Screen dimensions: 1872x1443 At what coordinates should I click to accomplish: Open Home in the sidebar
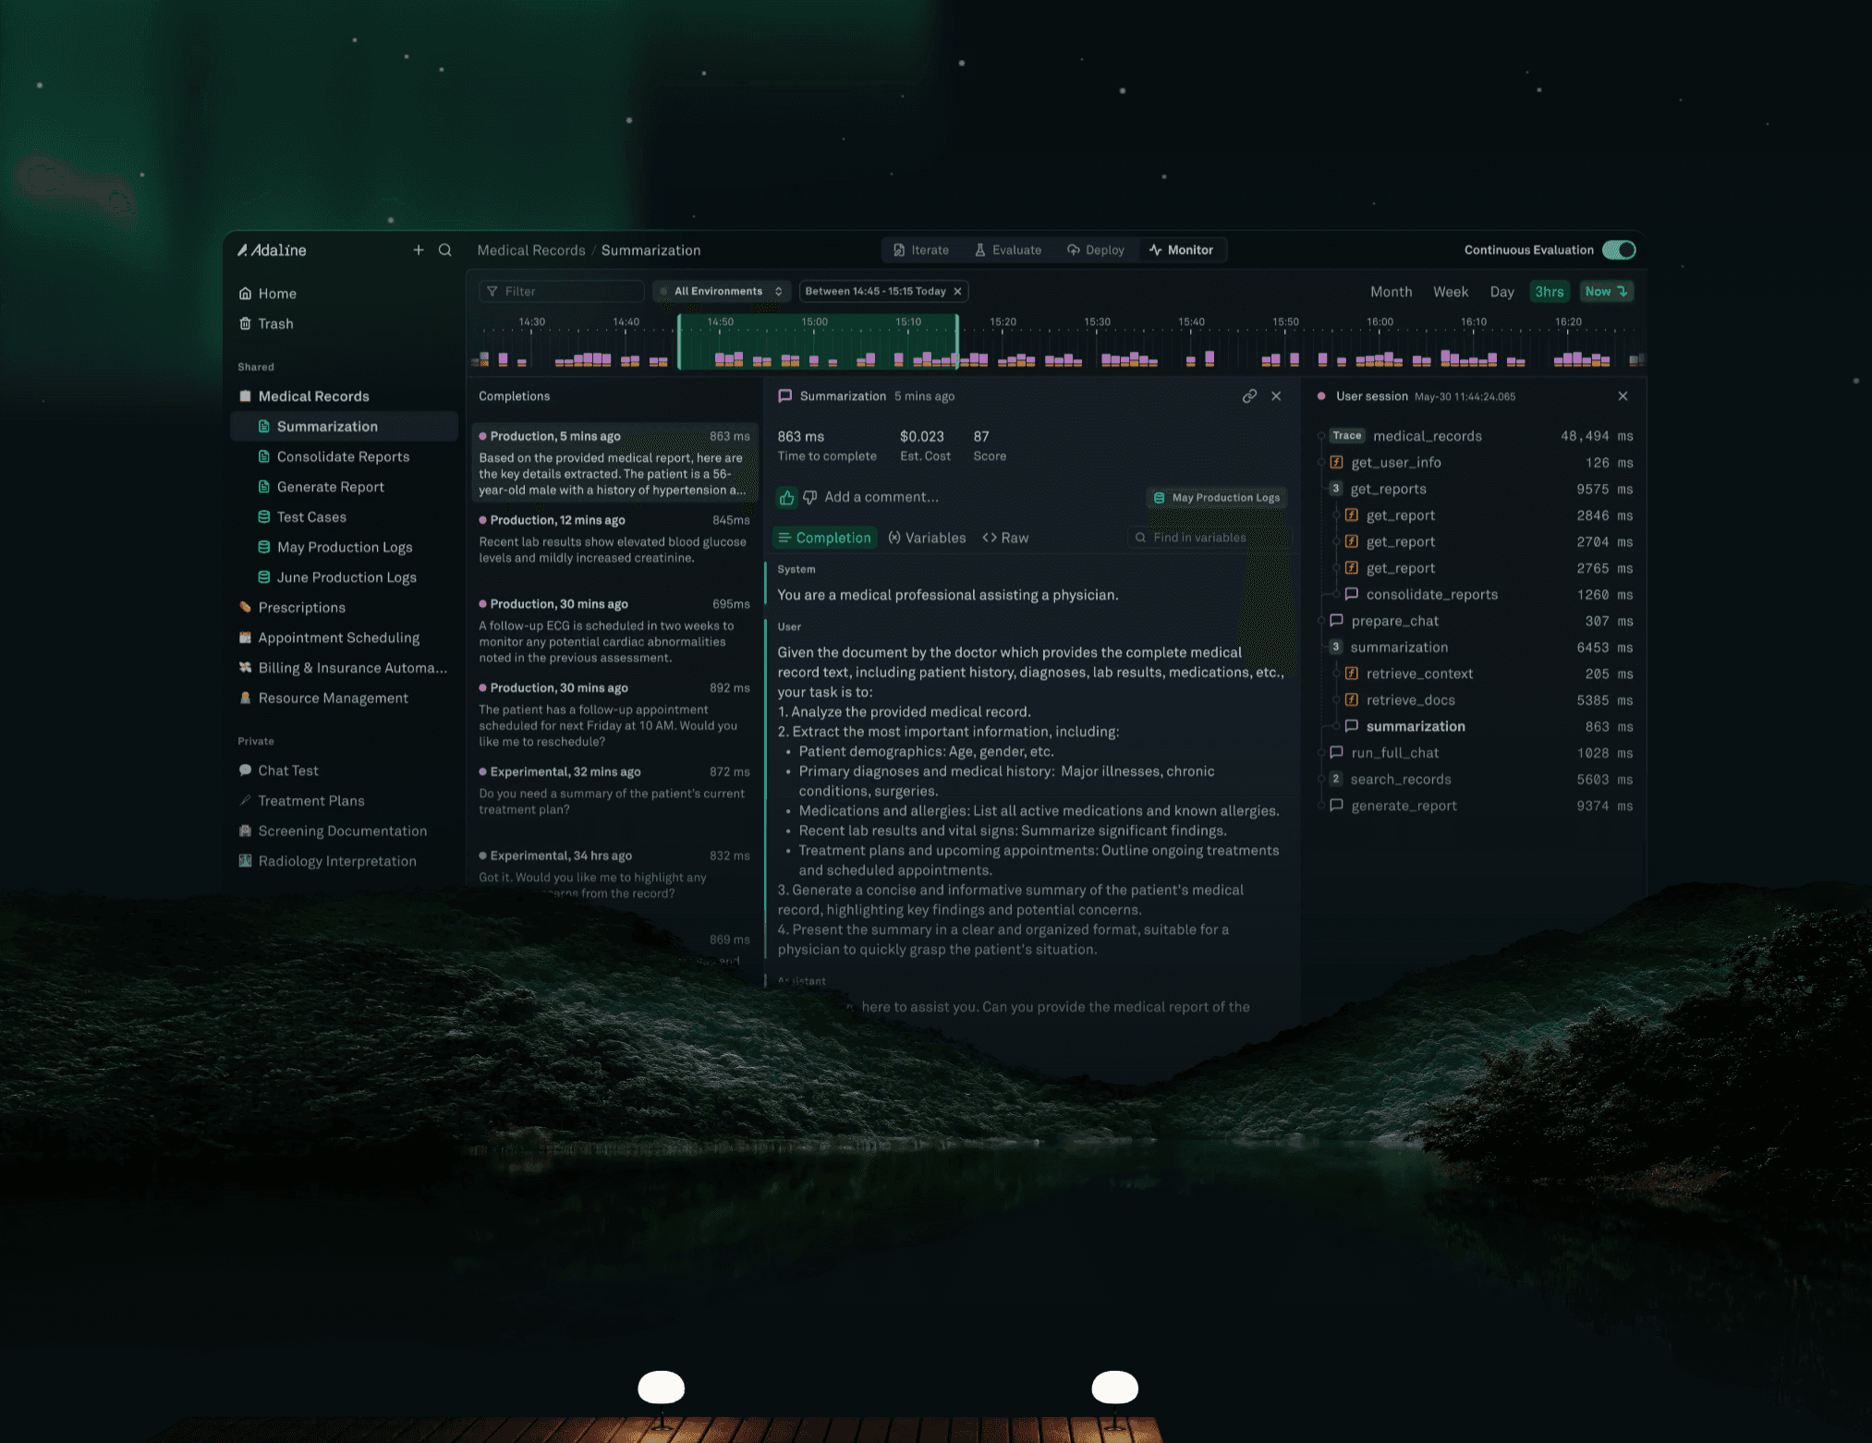pos(276,294)
